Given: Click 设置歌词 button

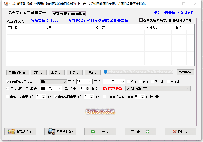Looking at the screenshot, I should (185, 72).
